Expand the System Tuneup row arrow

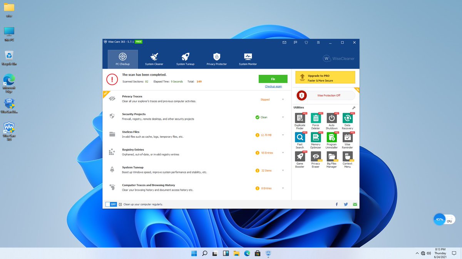[283, 170]
